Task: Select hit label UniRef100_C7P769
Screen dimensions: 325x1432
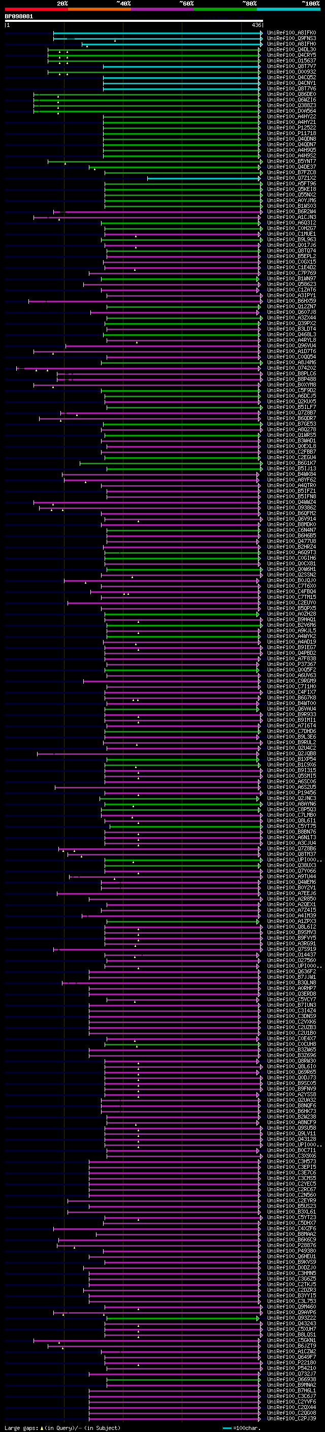Action: coord(291,273)
